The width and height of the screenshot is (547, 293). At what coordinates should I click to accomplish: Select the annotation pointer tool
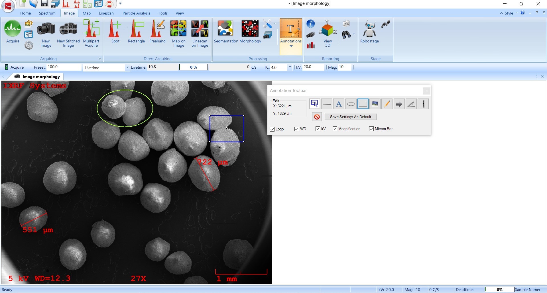click(x=315, y=104)
